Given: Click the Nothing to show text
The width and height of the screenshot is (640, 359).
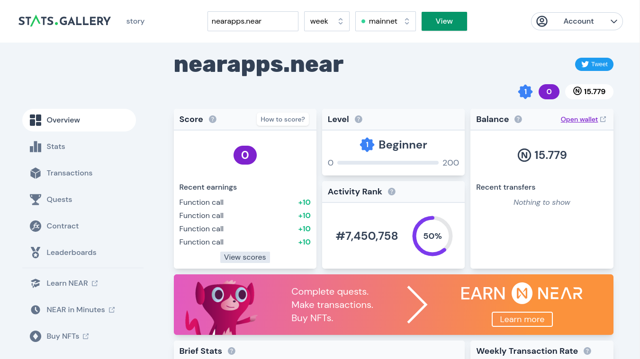Looking at the screenshot, I should [x=542, y=202].
